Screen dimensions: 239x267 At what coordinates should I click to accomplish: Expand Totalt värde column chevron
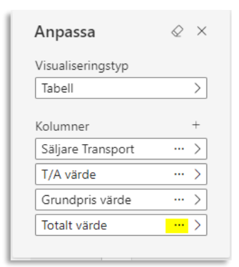click(x=197, y=225)
